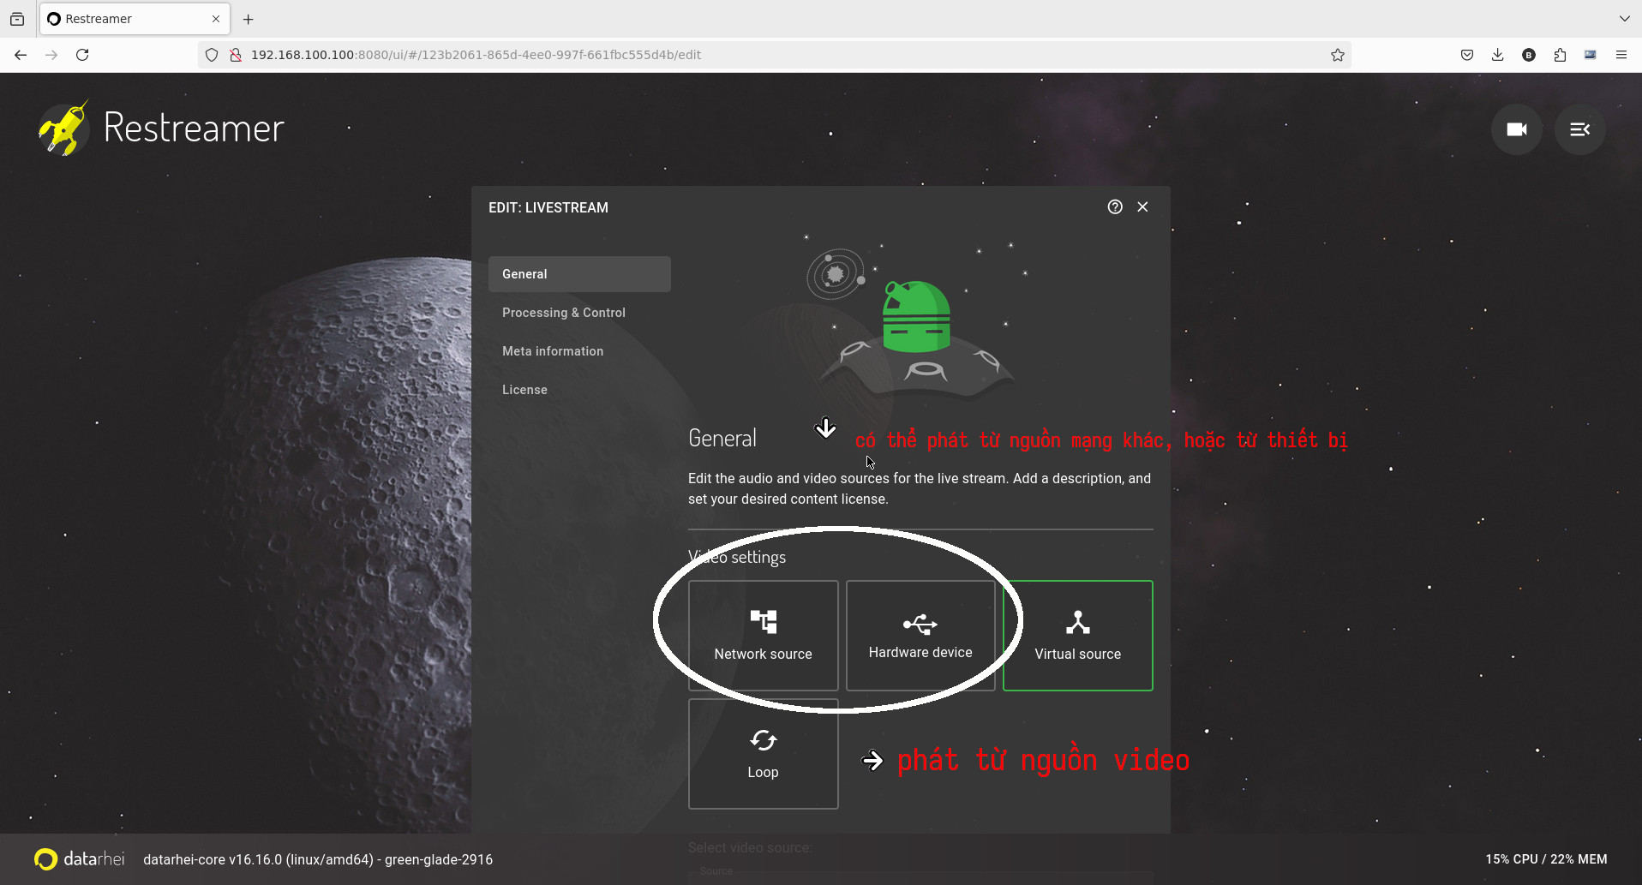Image resolution: width=1642 pixels, height=885 pixels.
Task: Click the Restreamer rocket logo
Action: pos(63,129)
